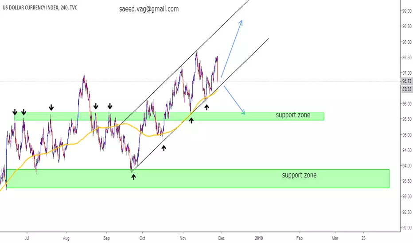Click the 98.00 price axis label
The height and width of the screenshot is (243, 413).
pos(406,42)
